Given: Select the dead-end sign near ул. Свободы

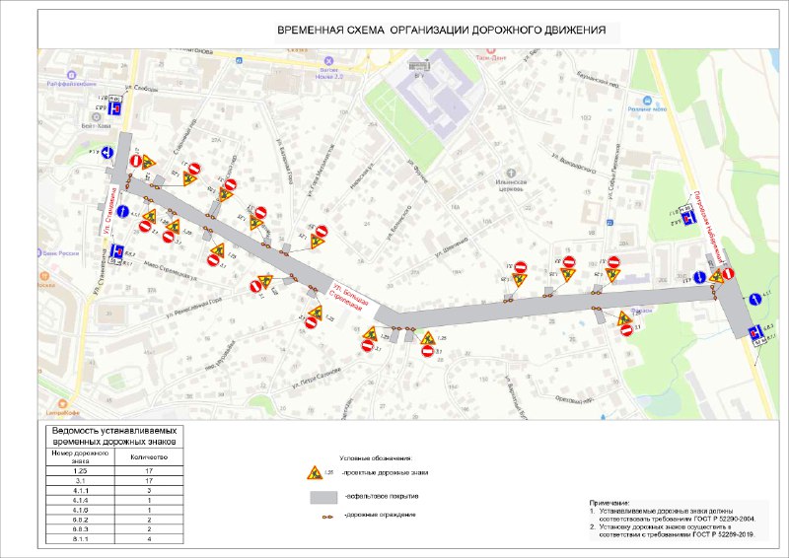Looking at the screenshot, I should (115, 109).
